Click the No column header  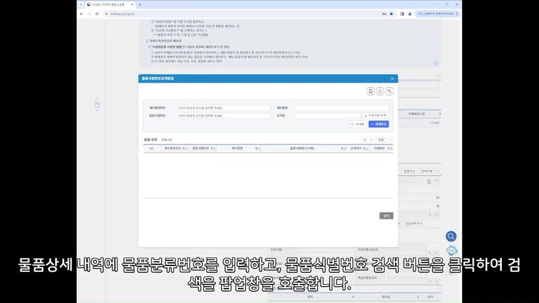click(152, 148)
